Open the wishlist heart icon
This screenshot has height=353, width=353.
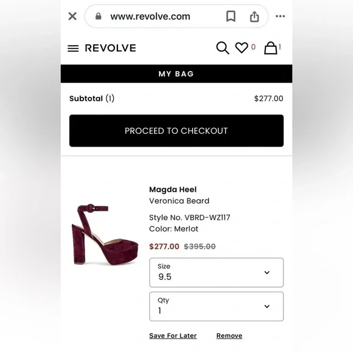click(x=242, y=47)
